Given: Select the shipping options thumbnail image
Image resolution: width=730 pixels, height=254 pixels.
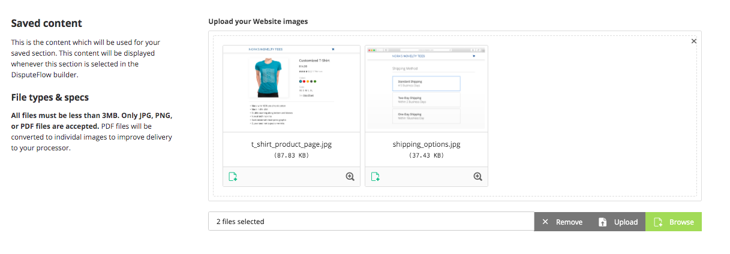Looking at the screenshot, I should tap(426, 88).
